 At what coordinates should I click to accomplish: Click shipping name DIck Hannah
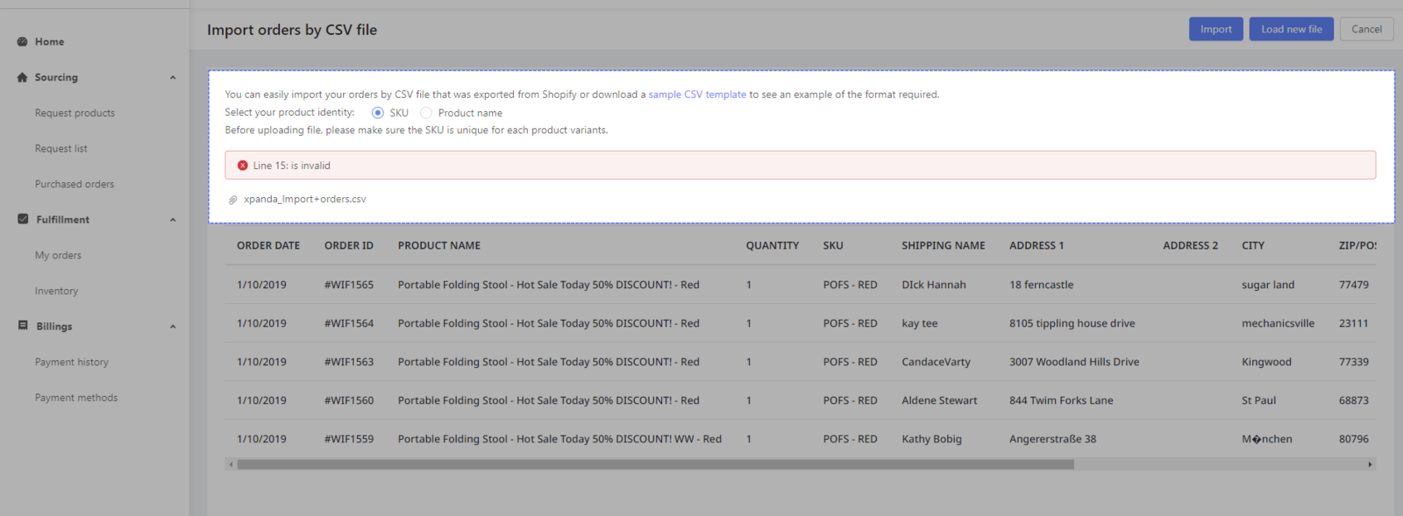(934, 285)
